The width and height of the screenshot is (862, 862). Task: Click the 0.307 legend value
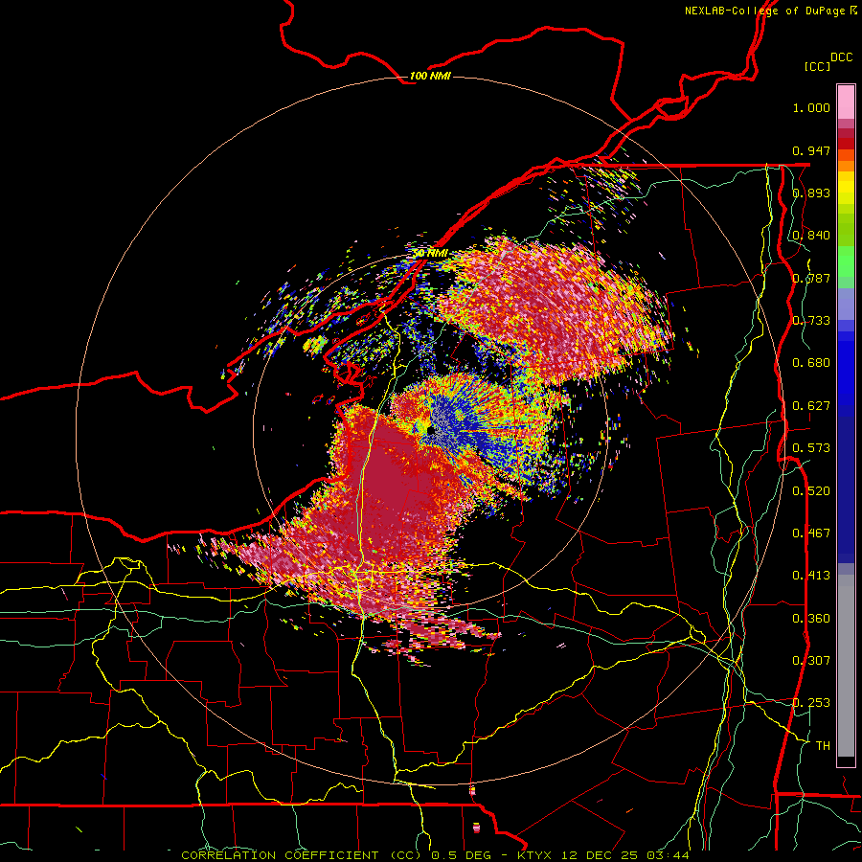811,661
